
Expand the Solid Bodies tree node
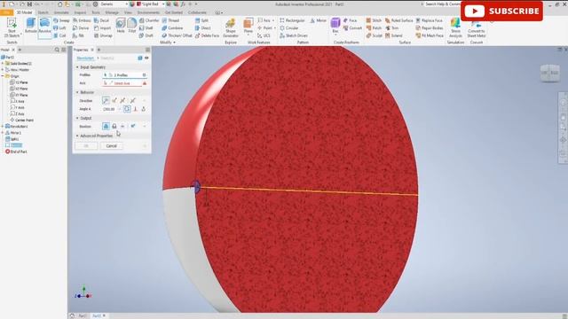point(3,63)
